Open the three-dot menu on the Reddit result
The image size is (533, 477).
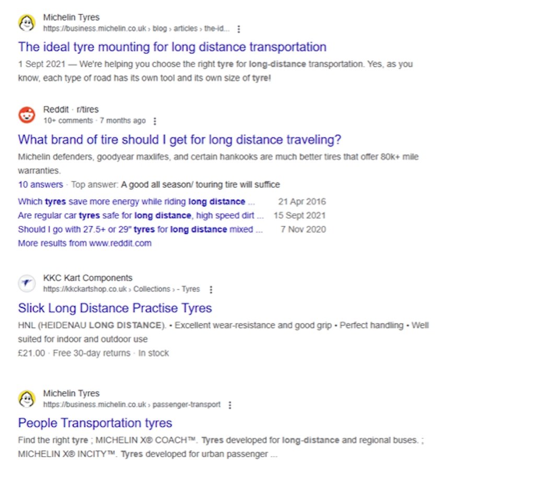pos(155,121)
